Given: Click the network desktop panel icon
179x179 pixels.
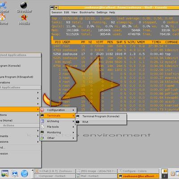Looking at the screenshot, I should point(14,174).
